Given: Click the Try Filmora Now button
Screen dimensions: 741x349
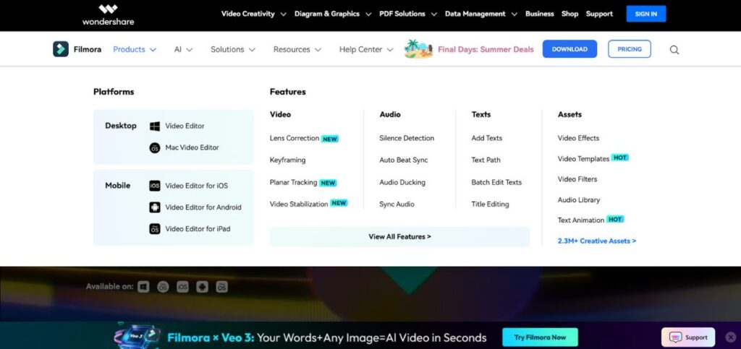Looking at the screenshot, I should [x=540, y=337].
